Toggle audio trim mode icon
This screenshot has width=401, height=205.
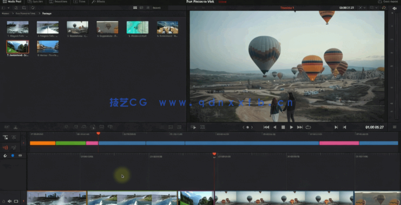click(14, 147)
